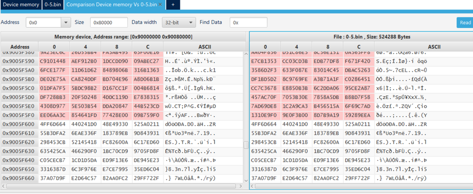Select the Address column header
473x194 pixels.
[x=19, y=47]
